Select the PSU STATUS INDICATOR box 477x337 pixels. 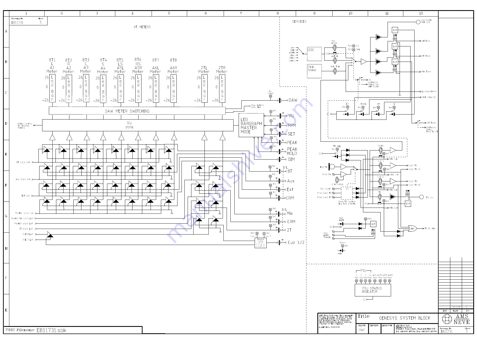[x=373, y=290]
